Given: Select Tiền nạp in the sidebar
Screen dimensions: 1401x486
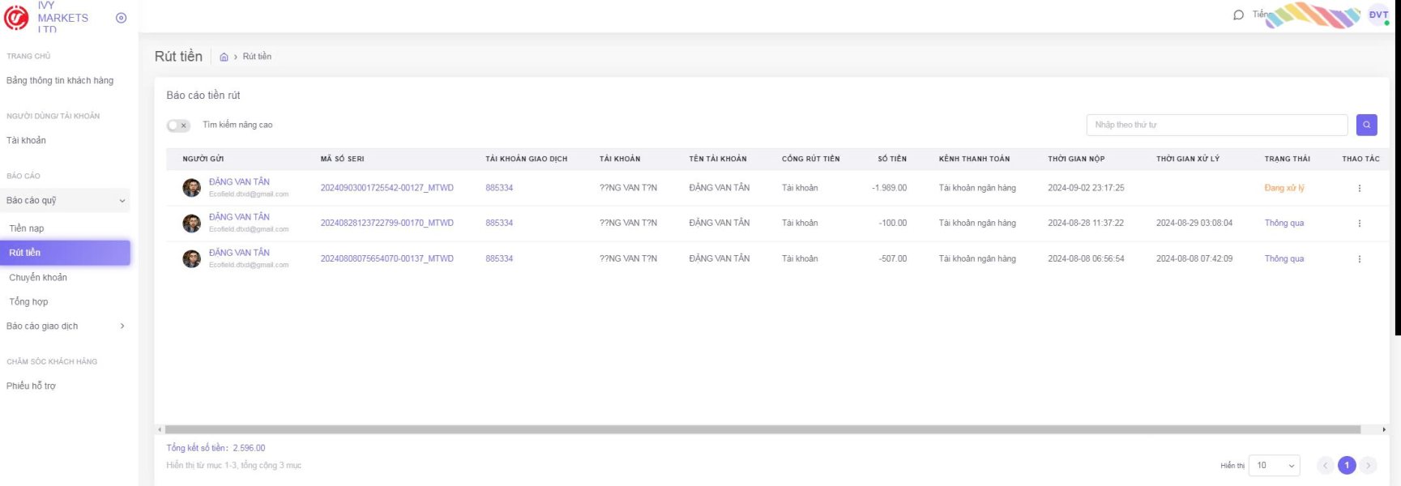Looking at the screenshot, I should tap(27, 228).
